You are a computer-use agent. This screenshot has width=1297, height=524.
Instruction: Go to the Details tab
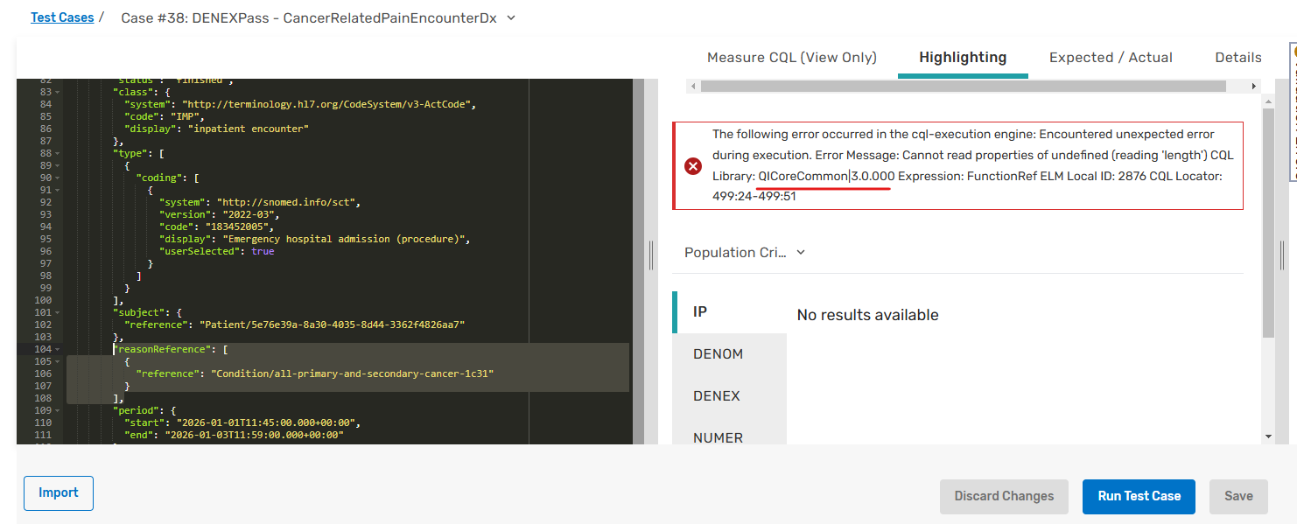1237,58
